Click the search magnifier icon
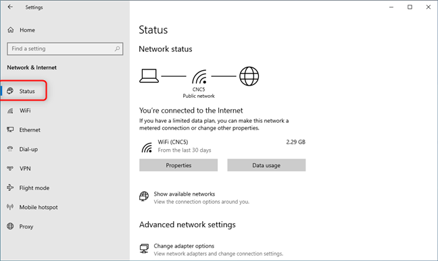 pos(118,49)
